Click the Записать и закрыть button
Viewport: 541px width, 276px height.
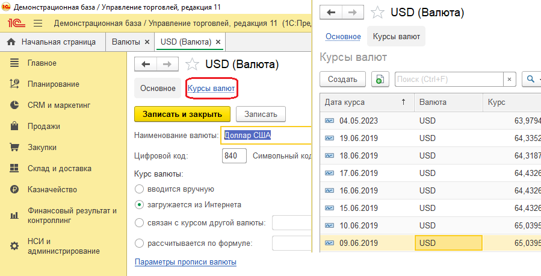182,114
